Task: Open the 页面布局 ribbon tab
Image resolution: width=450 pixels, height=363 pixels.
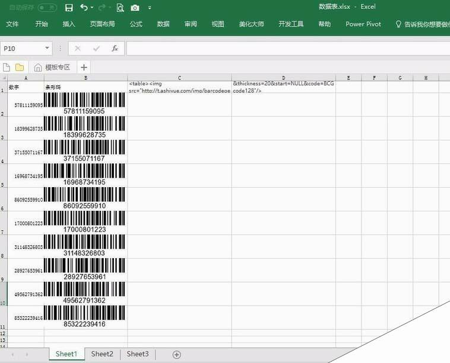Action: coord(103,24)
